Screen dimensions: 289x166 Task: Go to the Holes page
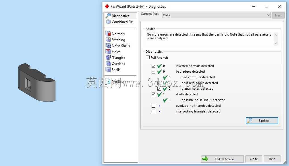point(116,52)
